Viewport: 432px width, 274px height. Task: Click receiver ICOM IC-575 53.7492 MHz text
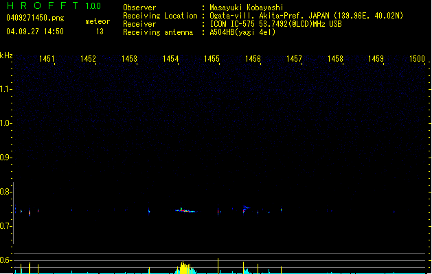276,24
